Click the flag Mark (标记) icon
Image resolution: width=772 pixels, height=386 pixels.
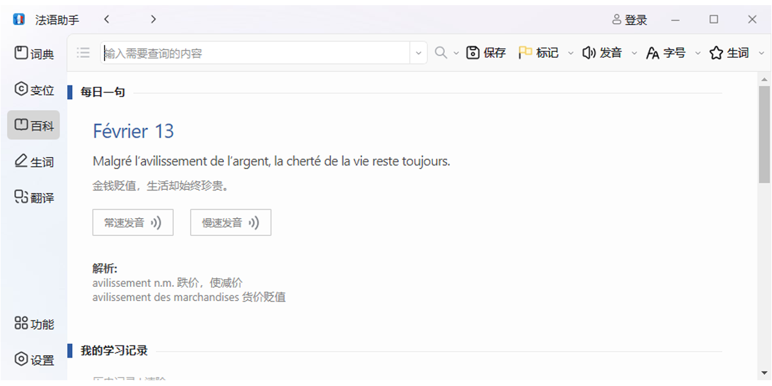click(x=525, y=53)
